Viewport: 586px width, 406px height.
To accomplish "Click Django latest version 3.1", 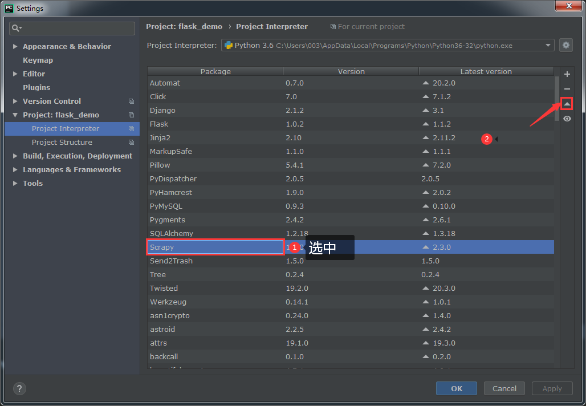I will tap(438, 110).
